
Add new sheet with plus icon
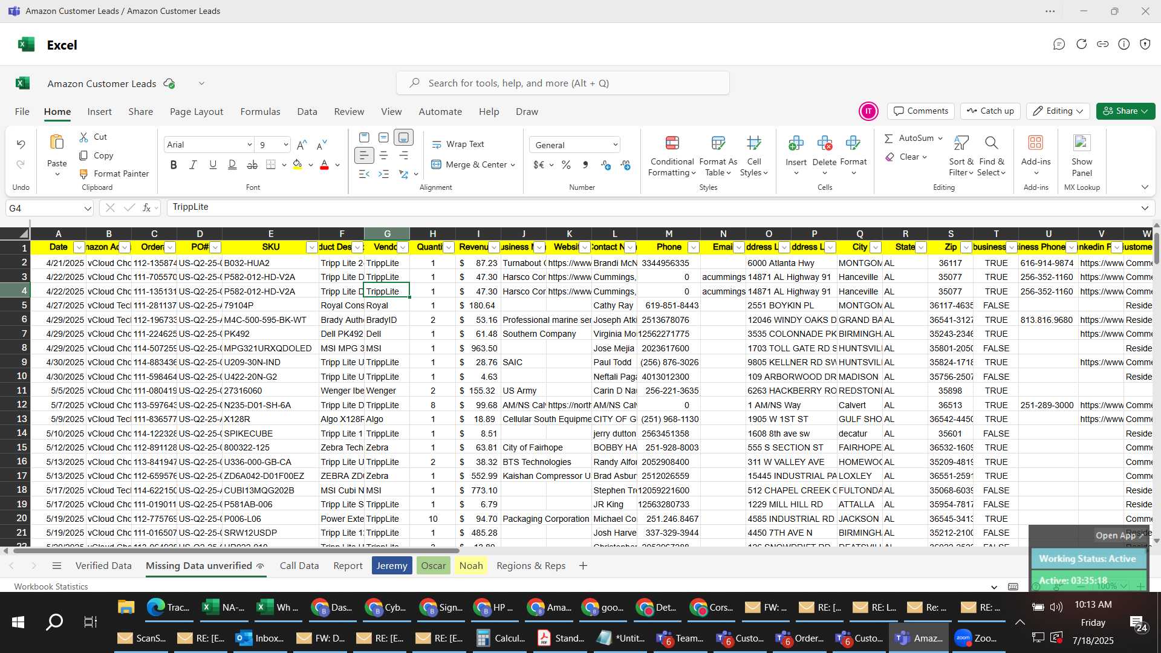583,566
